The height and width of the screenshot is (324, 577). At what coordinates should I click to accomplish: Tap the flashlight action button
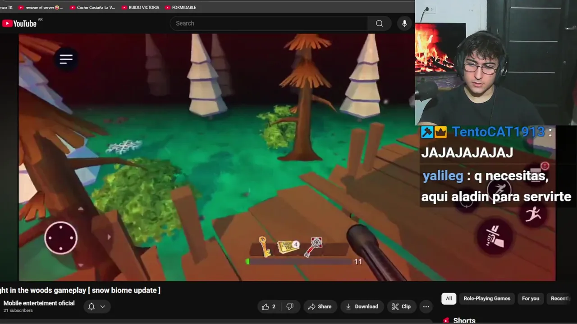[x=495, y=236]
